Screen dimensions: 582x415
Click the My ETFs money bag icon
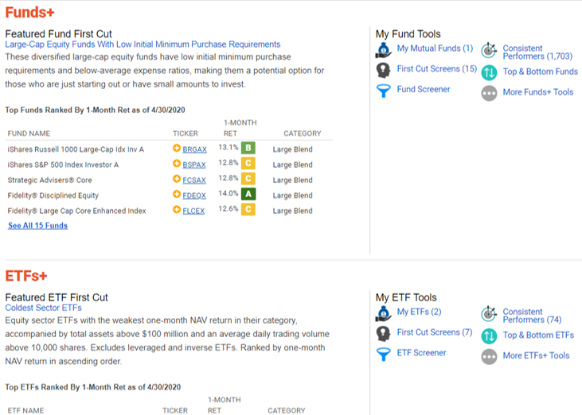pyautogui.click(x=384, y=313)
